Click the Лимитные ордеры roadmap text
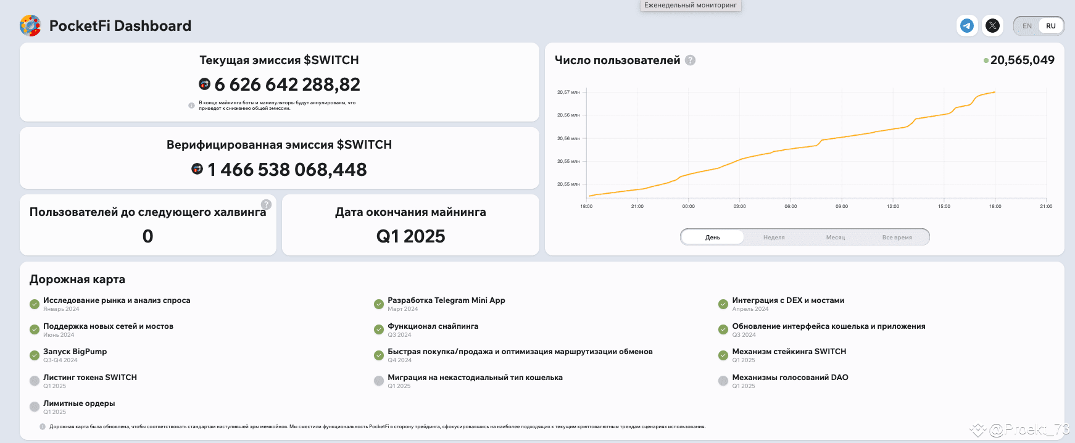 [79, 404]
